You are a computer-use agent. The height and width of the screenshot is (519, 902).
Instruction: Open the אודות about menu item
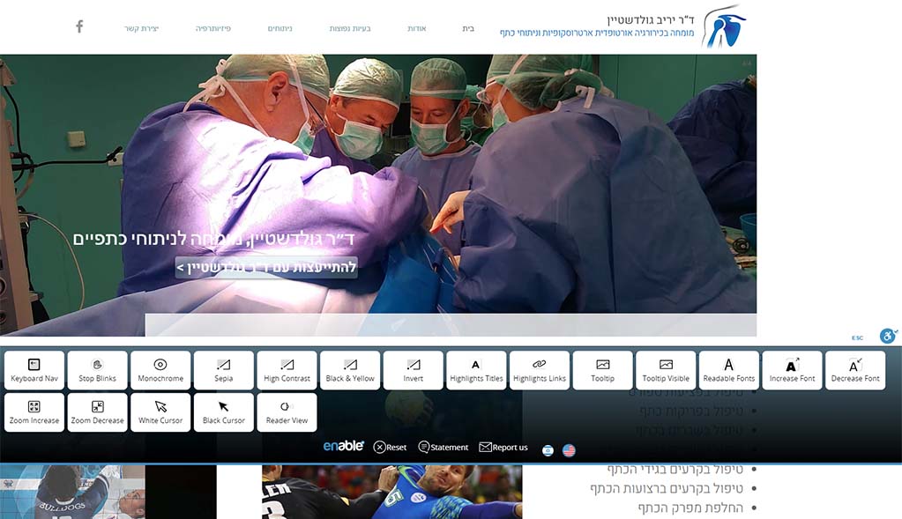[417, 28]
